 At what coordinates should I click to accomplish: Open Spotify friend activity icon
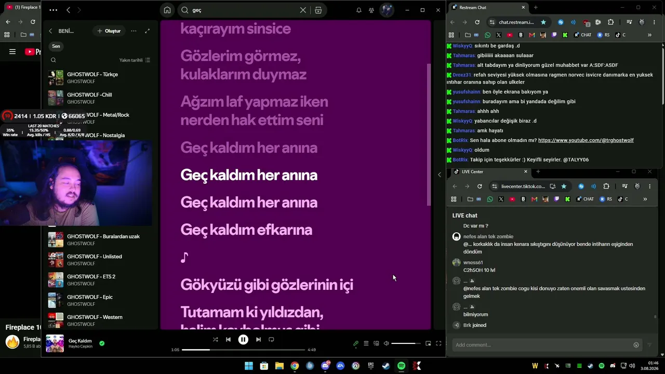click(371, 10)
